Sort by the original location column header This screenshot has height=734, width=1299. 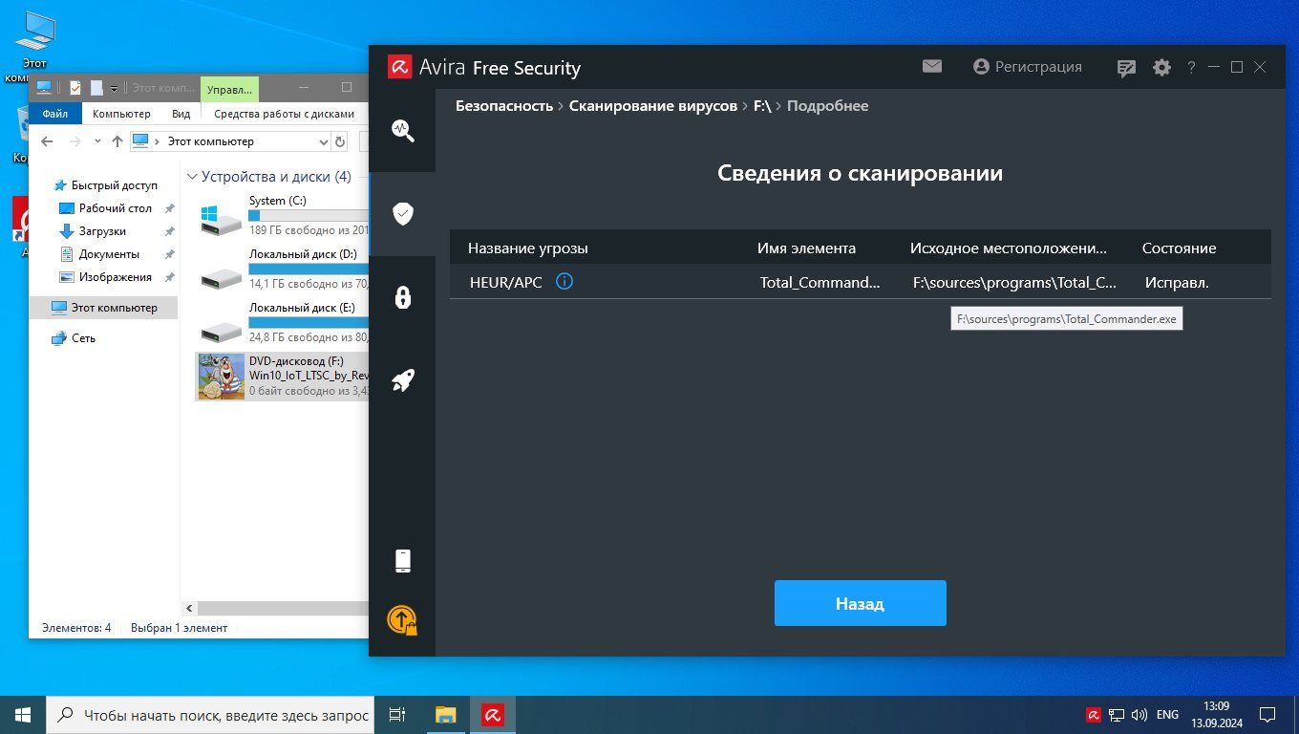click(1009, 248)
